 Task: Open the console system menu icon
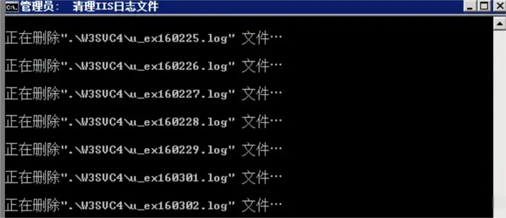click(12, 6)
